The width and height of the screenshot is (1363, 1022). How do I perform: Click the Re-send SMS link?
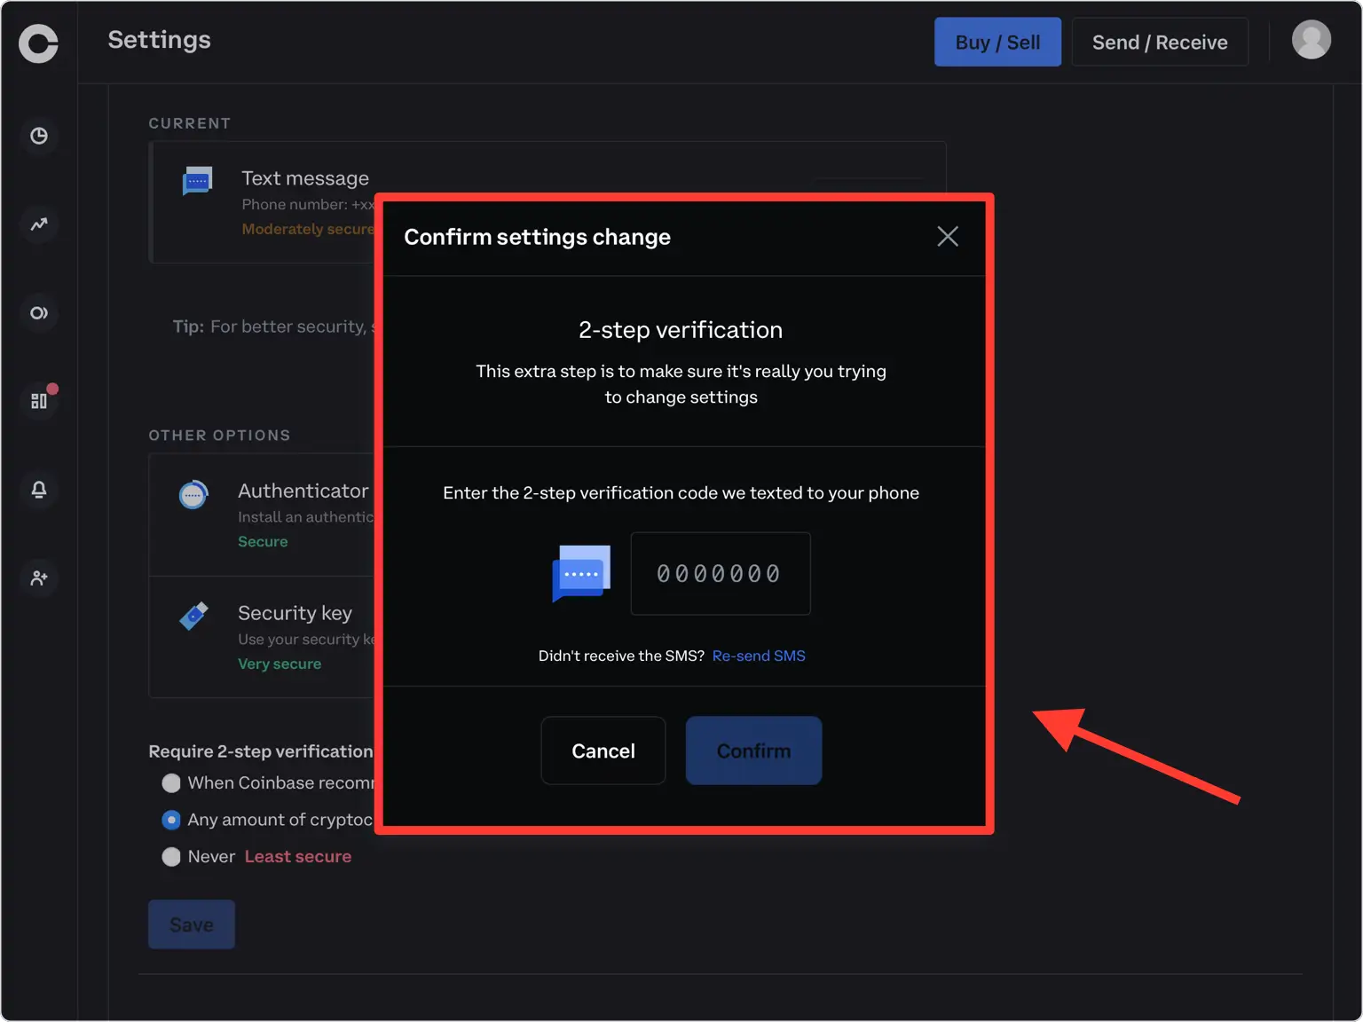click(x=759, y=656)
